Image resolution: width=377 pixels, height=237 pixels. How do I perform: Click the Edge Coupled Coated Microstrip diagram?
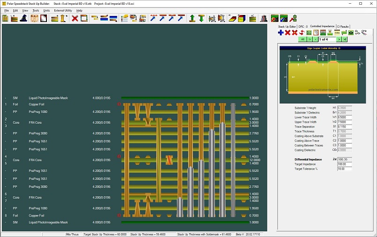coord(323,74)
